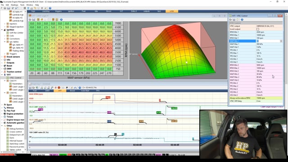This screenshot has width=288, height=162.
Task: Click the VTEC Off Delay row
Action: (256, 101)
